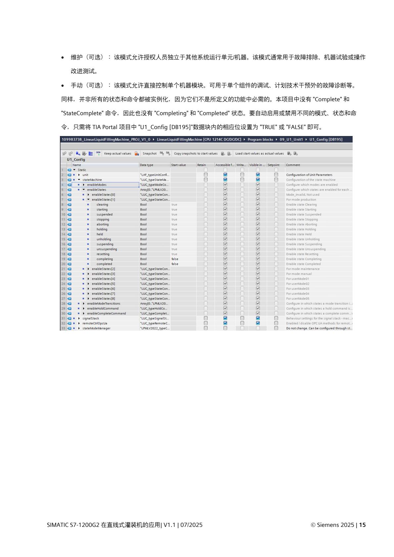
Task: Click the Start value column header
Action: 178,165
